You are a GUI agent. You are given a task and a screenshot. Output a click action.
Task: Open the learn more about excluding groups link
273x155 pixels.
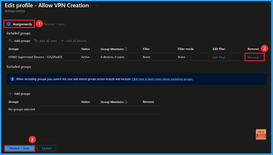[x=162, y=79]
